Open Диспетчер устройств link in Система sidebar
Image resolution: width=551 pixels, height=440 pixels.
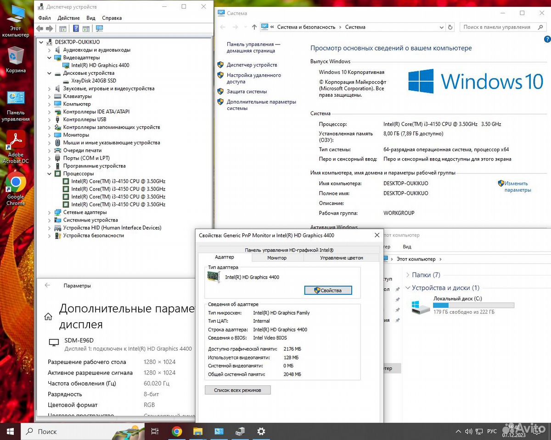(x=252, y=65)
